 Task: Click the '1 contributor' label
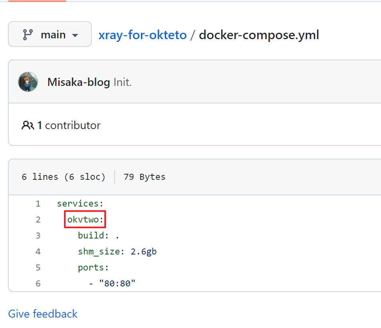69,125
